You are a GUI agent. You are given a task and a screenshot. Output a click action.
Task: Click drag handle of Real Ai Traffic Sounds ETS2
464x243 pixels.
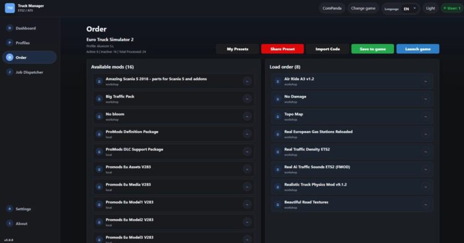pyautogui.click(x=278, y=169)
